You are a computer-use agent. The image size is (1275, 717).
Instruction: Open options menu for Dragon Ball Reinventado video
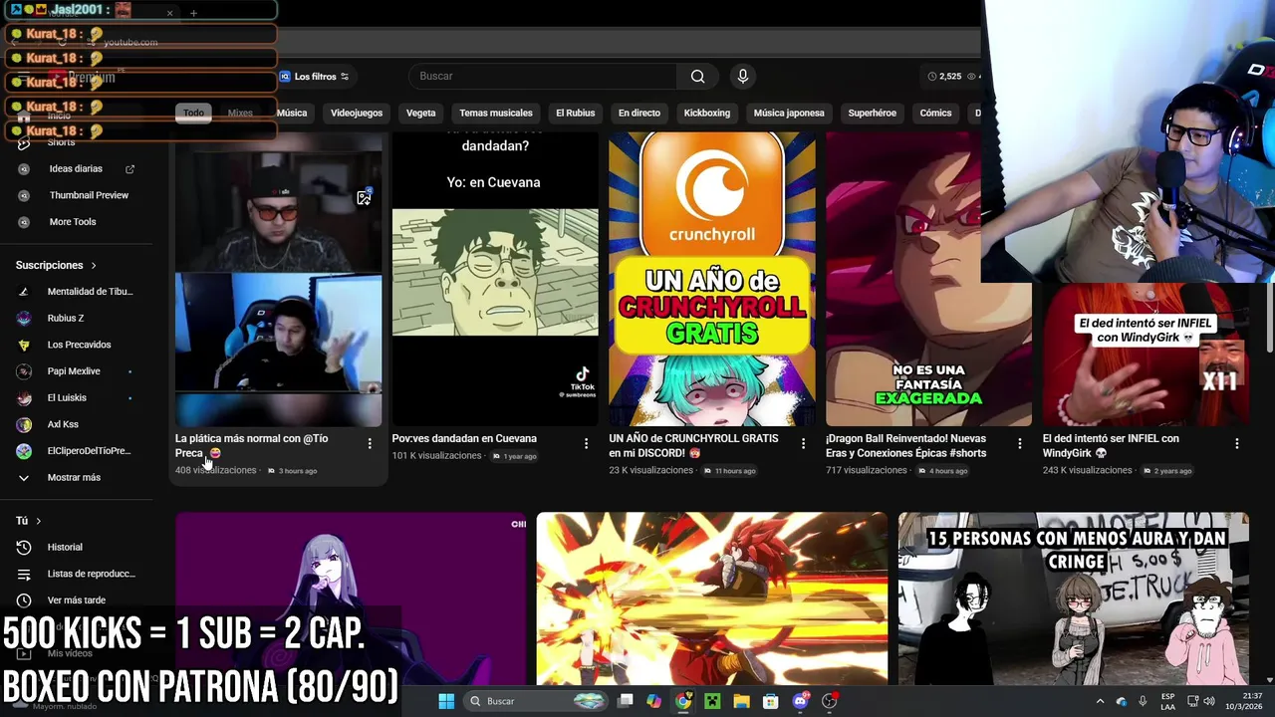pos(1020,444)
